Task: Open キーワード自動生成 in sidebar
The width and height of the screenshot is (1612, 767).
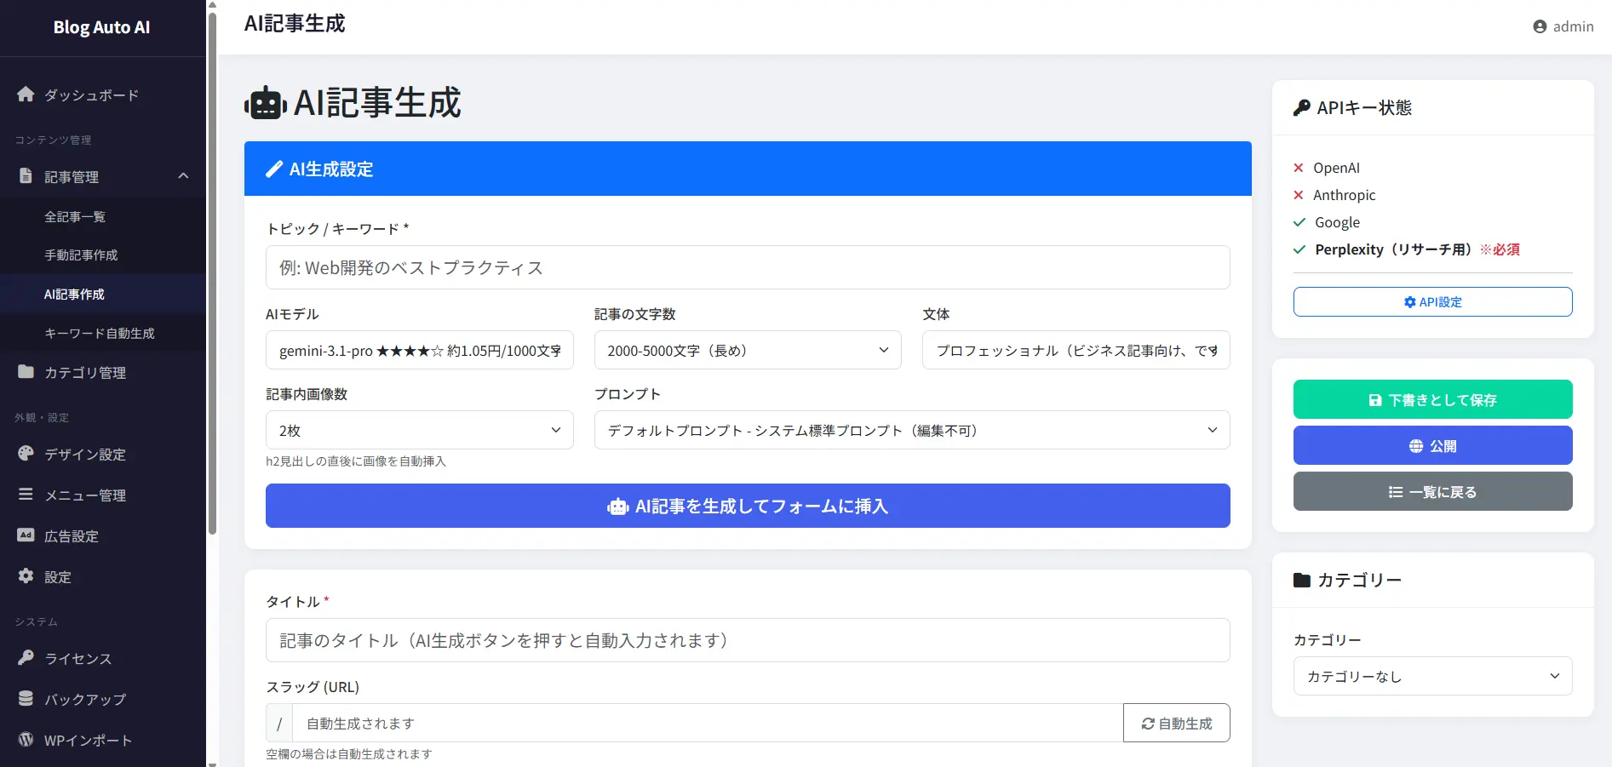Action: click(x=100, y=334)
